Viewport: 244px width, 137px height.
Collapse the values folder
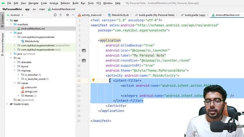click(14, 83)
